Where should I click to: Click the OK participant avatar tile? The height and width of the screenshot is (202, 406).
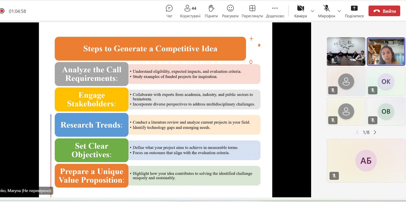(x=386, y=81)
